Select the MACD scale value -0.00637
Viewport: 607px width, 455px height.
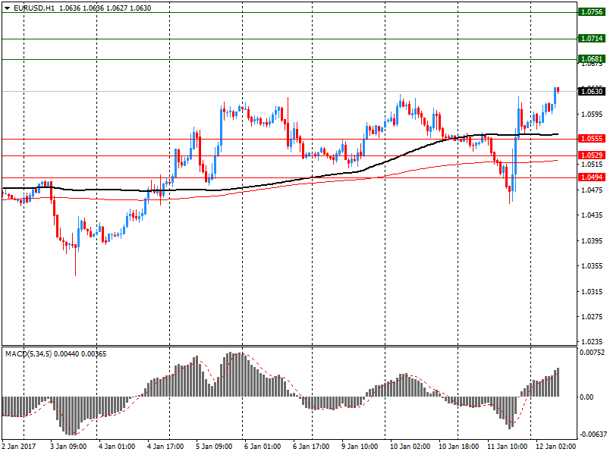tap(592, 435)
